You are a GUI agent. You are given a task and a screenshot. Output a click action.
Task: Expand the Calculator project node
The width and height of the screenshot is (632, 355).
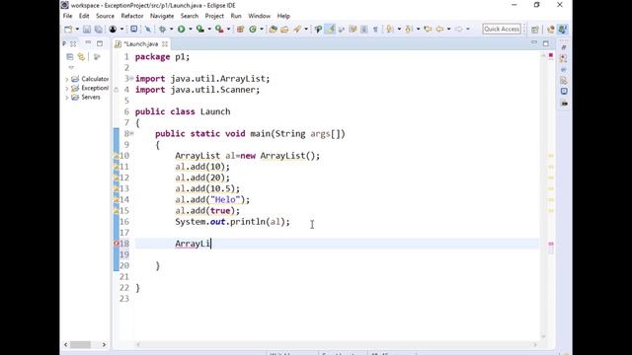pyautogui.click(x=67, y=79)
